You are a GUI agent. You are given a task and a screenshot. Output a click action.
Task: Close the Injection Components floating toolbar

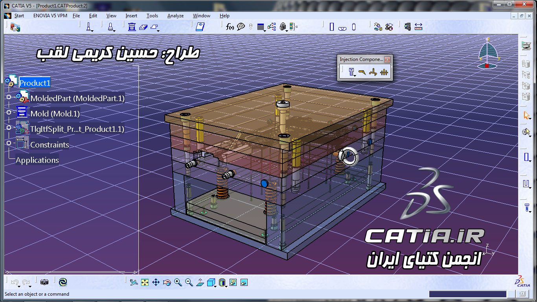(x=387, y=59)
